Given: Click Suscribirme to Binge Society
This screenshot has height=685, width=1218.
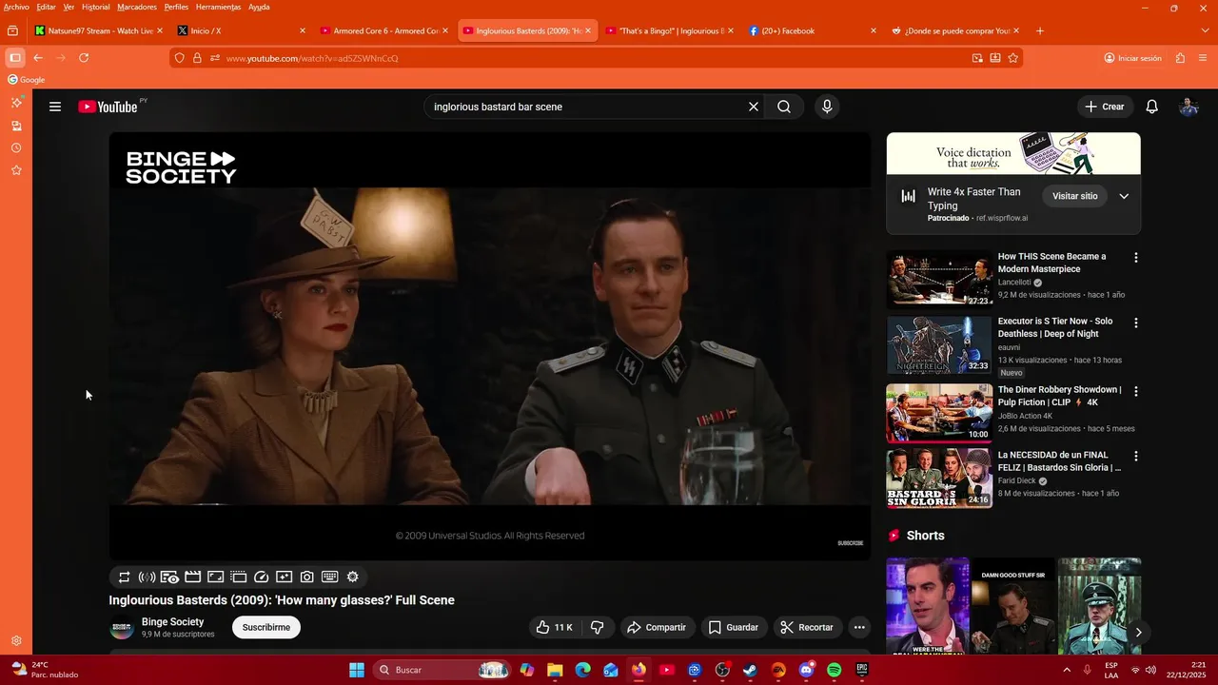Looking at the screenshot, I should point(266,627).
